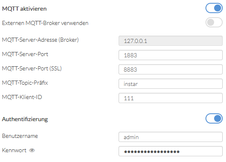This screenshot has height=162, width=226.
Task: Select the SSL port field containing 8883
Action: [171, 70]
